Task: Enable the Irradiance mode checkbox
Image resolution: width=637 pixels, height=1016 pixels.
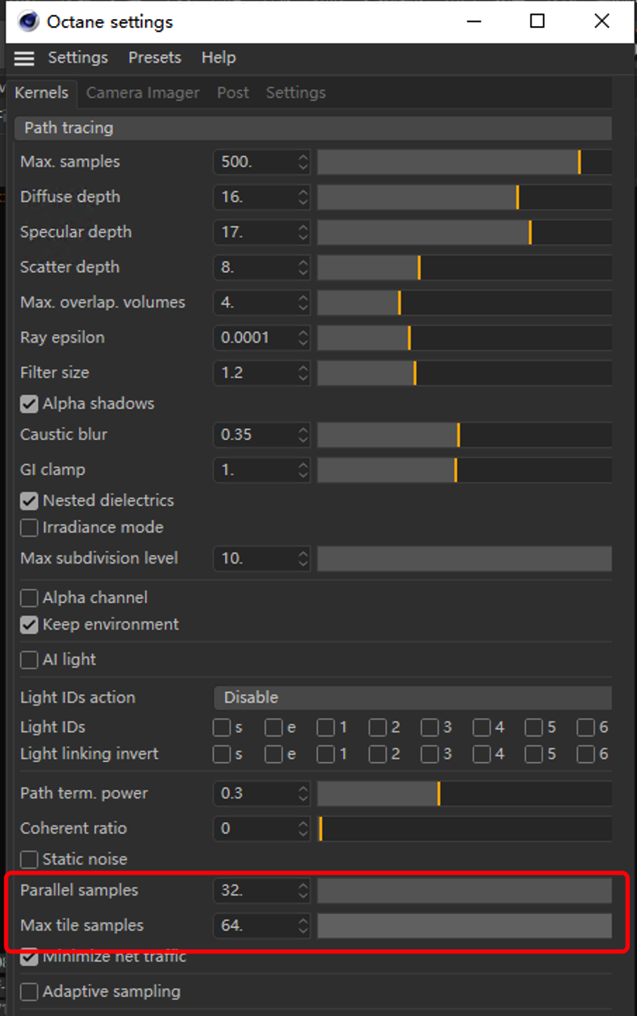Action: point(29,528)
